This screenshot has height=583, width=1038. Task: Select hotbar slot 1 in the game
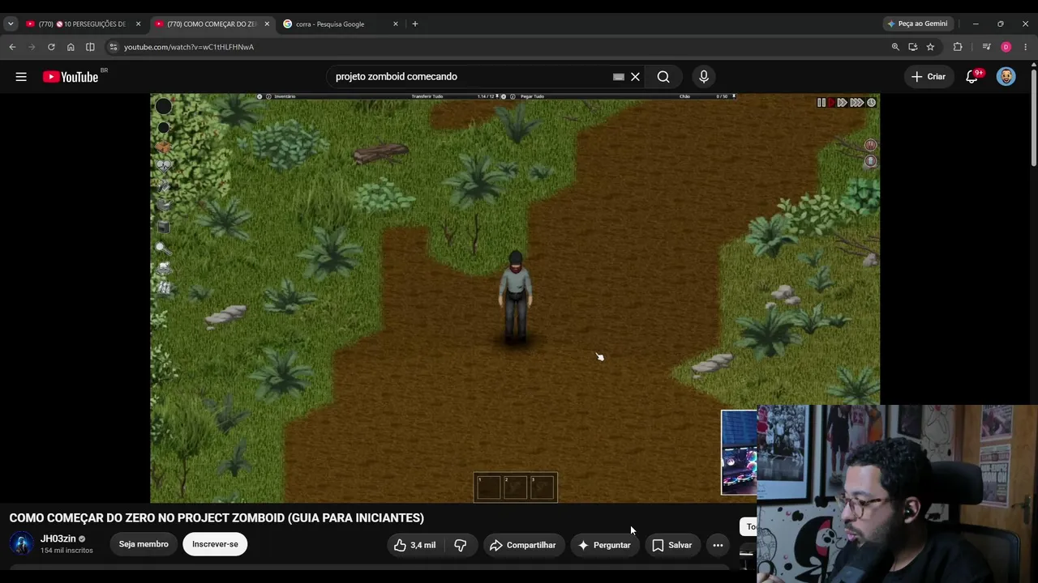[488, 487]
